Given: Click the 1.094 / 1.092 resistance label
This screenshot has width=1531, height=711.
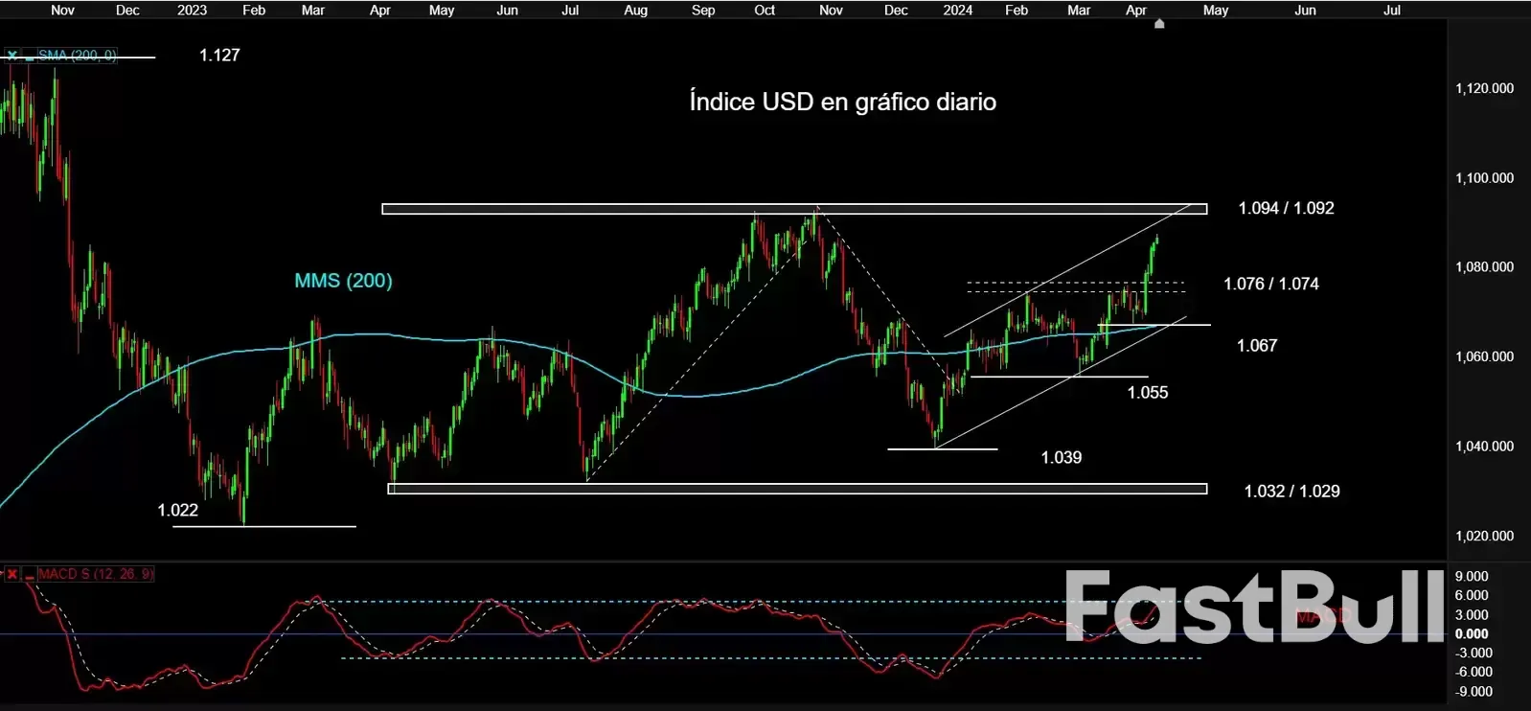Looking at the screenshot, I should tap(1286, 208).
